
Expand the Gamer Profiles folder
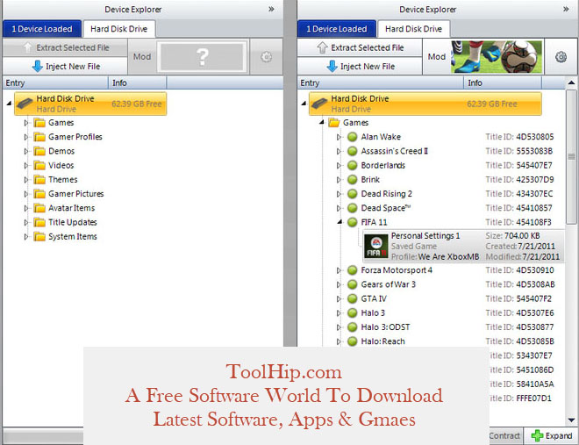pyautogui.click(x=25, y=137)
